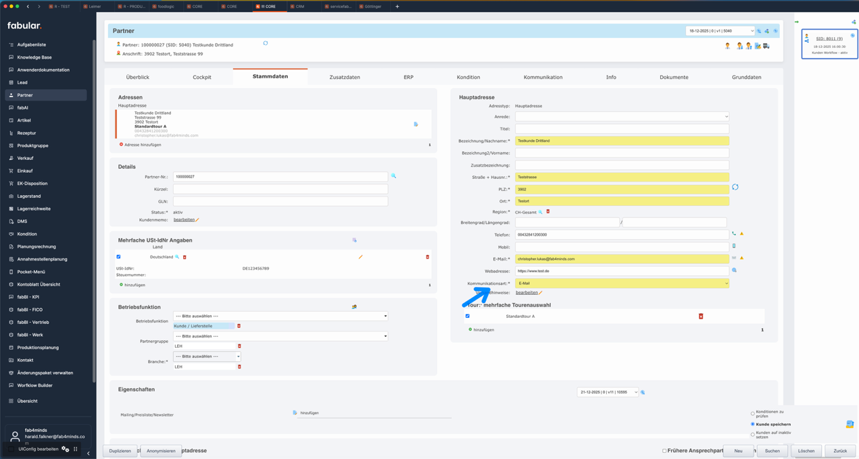Click into the Titel input field
Image resolution: width=859 pixels, height=459 pixels.
(x=622, y=129)
